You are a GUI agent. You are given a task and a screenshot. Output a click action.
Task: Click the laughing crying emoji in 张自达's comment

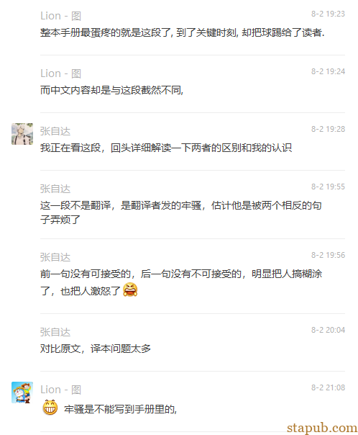pyautogui.click(x=130, y=290)
